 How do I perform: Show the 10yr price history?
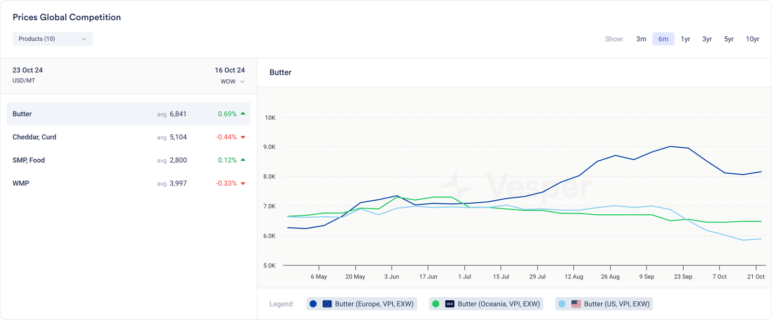[752, 39]
